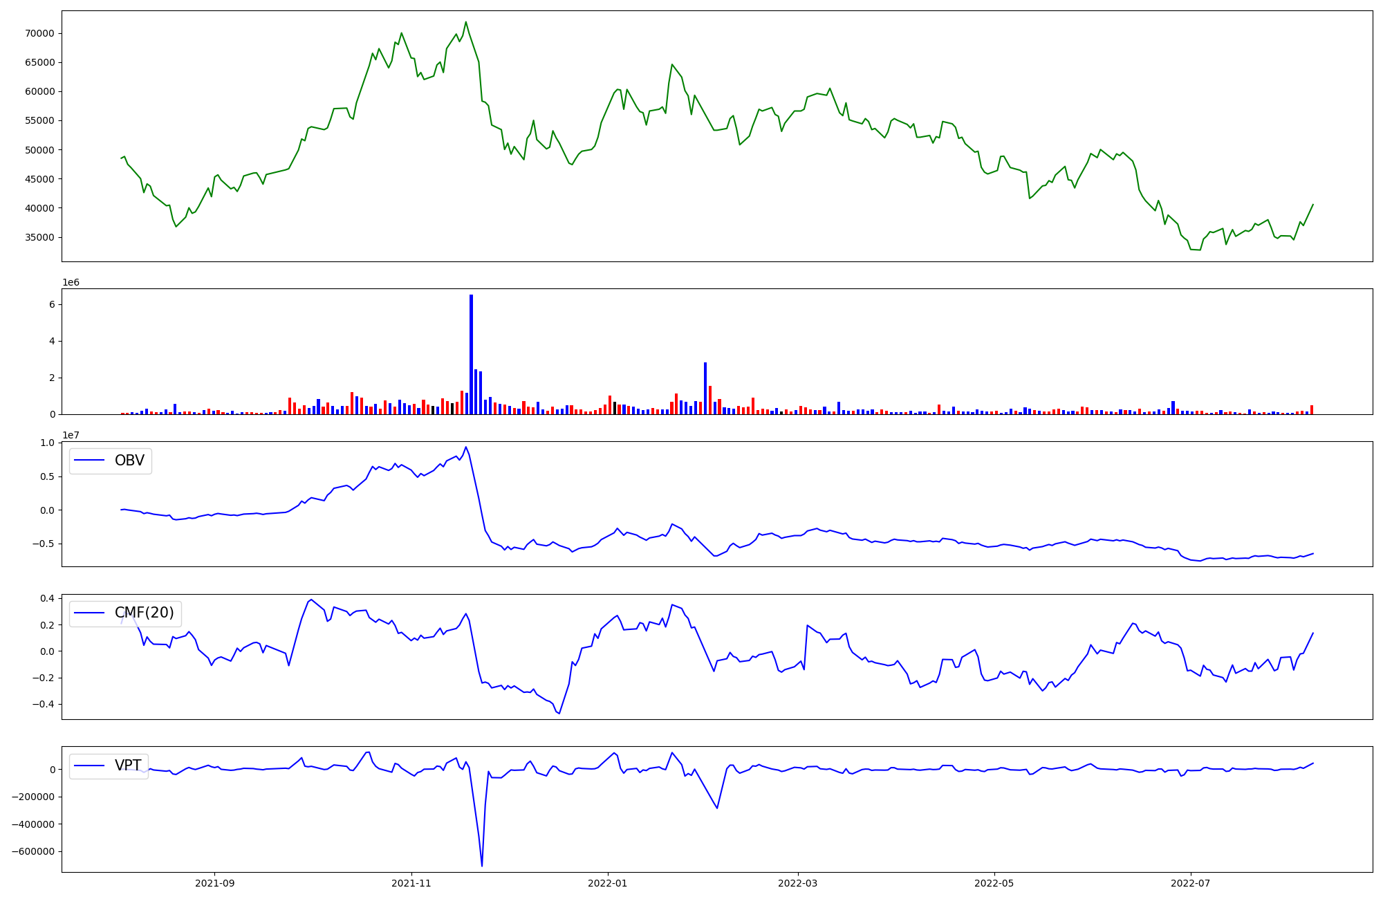Viewport: 1383px width, 899px height.
Task: Click the deepest trough of the VPT line
Action: click(x=482, y=865)
